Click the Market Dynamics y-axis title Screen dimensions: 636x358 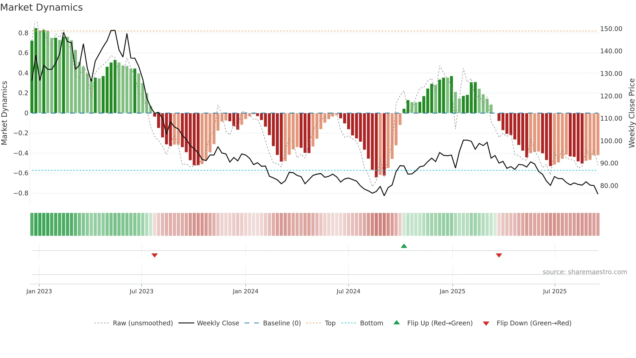click(x=4, y=113)
